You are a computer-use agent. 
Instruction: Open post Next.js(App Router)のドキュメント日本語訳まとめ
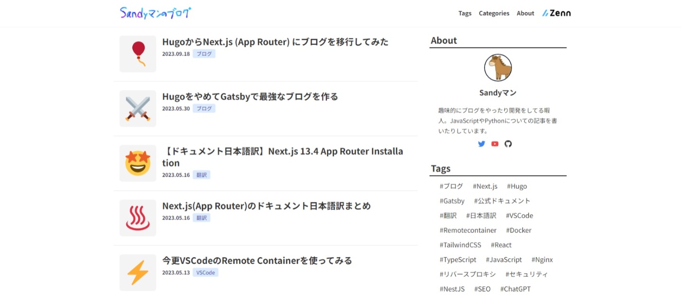click(267, 206)
